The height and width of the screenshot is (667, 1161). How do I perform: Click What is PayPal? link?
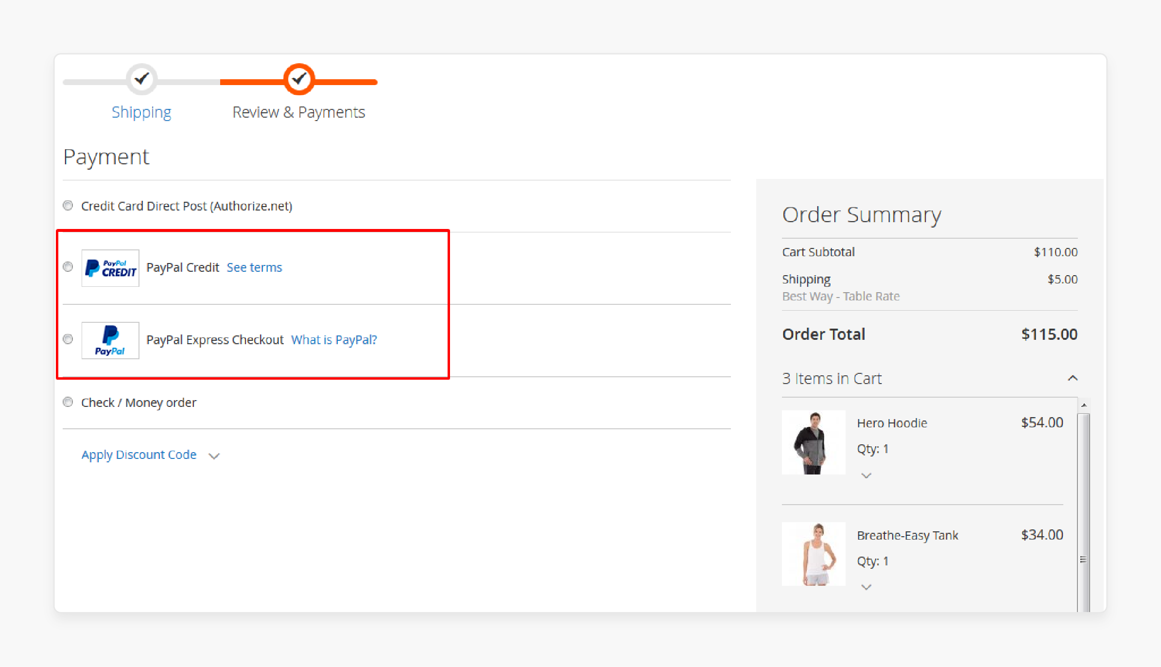click(335, 339)
